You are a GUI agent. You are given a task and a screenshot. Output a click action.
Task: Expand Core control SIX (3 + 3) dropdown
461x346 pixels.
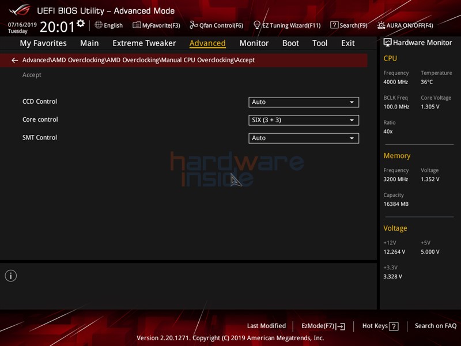point(304,120)
